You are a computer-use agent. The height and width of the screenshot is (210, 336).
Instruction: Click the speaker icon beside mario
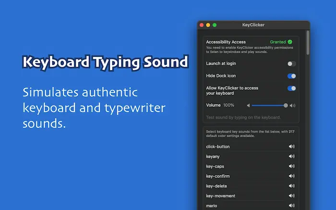point(291,206)
